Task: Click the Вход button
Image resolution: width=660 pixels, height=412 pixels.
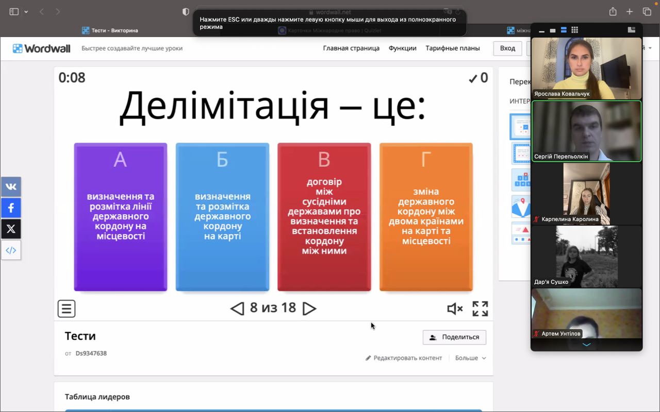Action: tap(507, 48)
